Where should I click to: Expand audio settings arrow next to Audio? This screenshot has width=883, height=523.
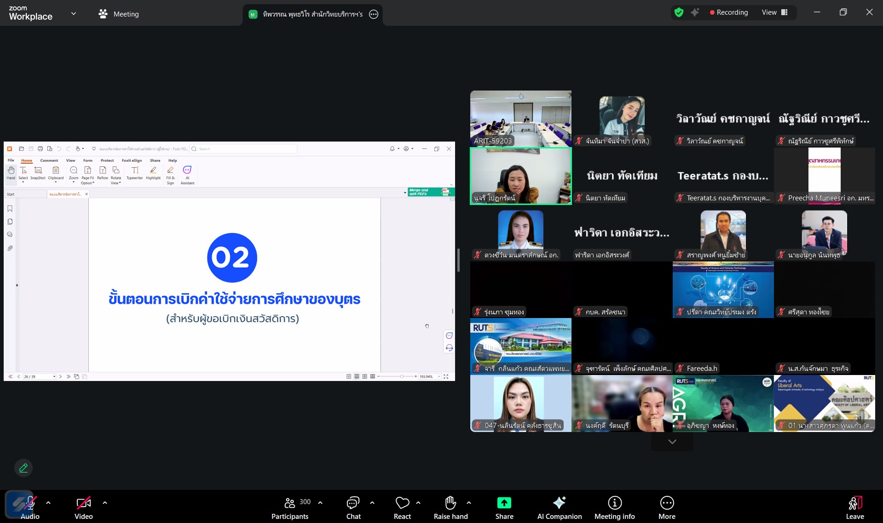[48, 503]
